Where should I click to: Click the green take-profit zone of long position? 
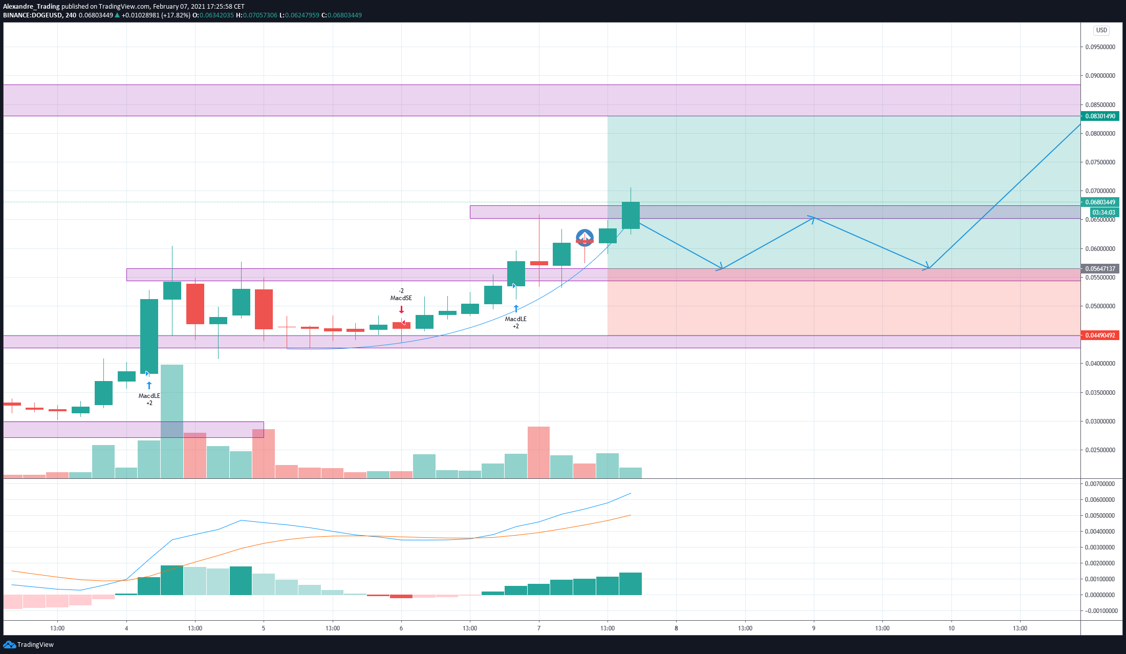pyautogui.click(x=844, y=193)
